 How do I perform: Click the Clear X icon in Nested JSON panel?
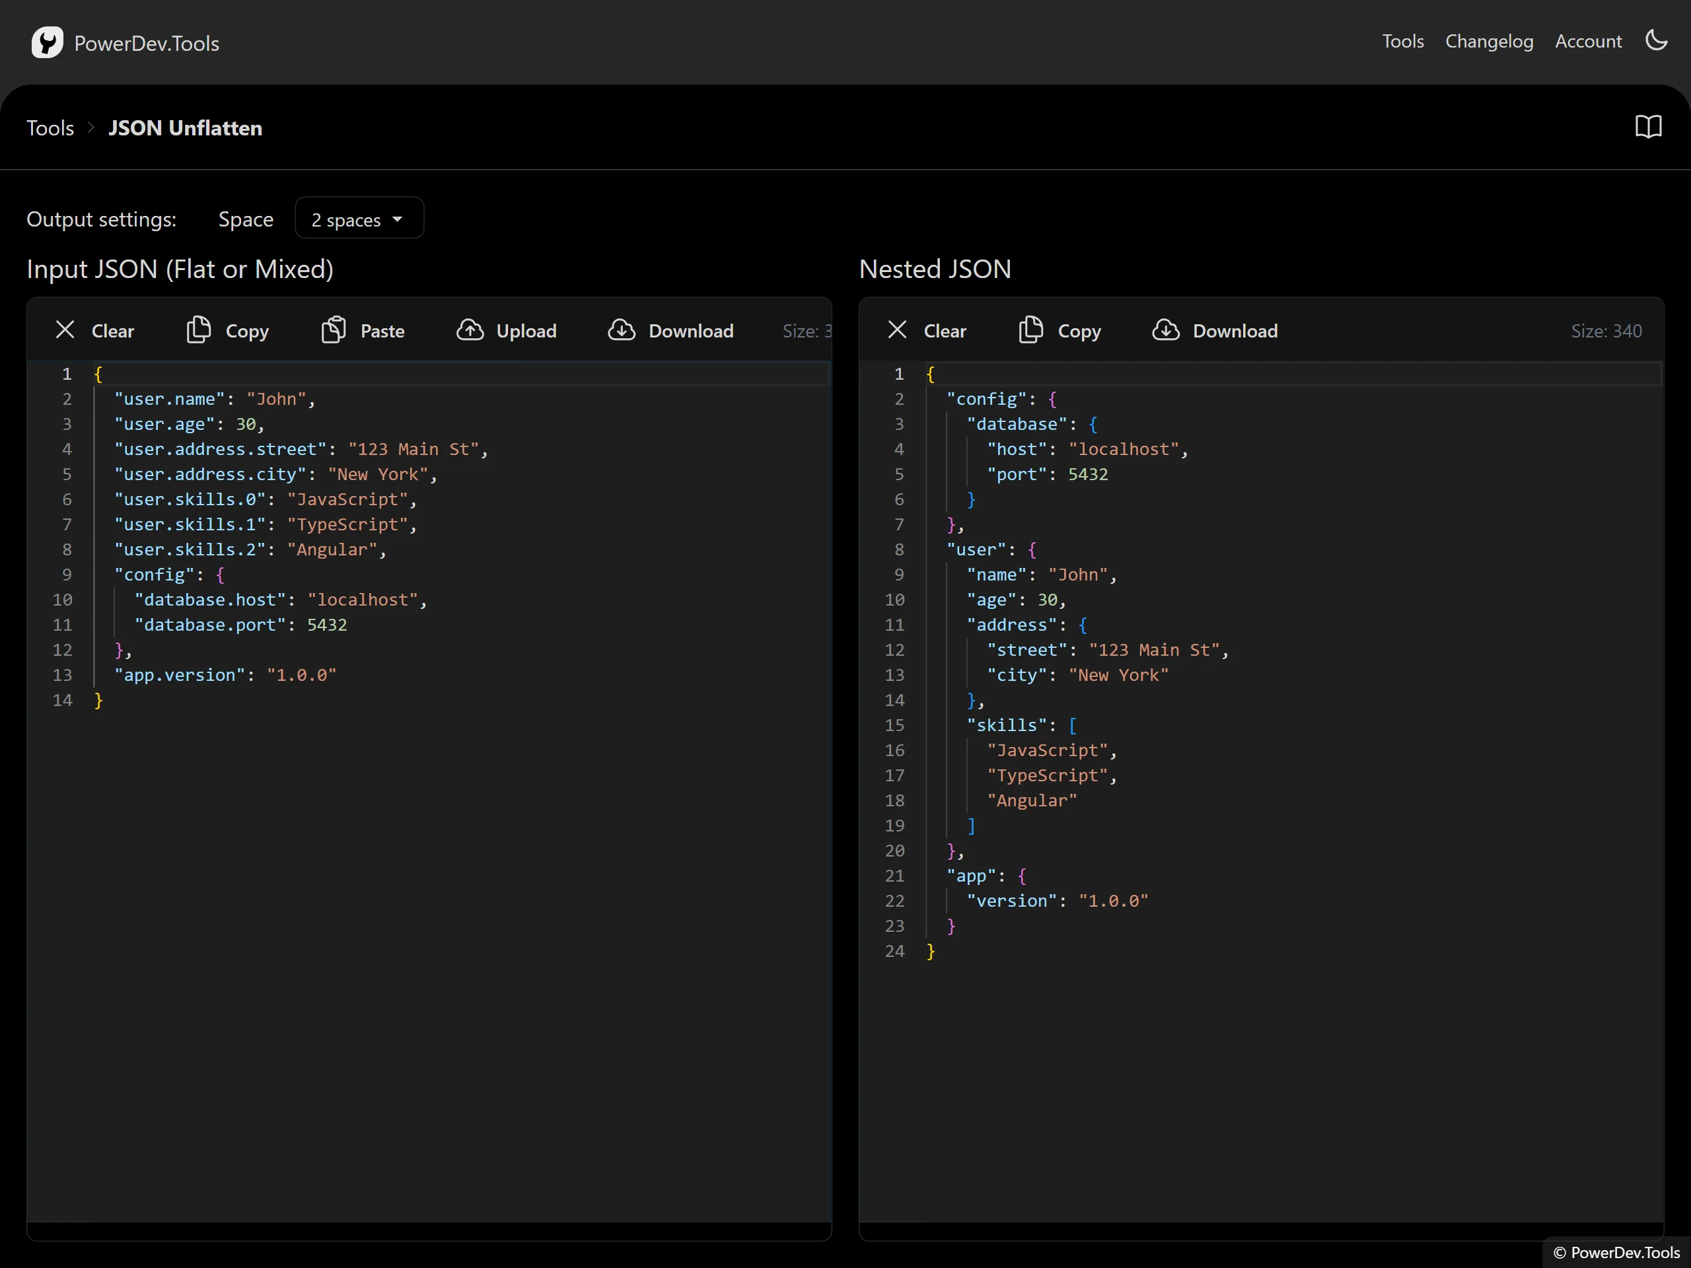click(x=897, y=330)
